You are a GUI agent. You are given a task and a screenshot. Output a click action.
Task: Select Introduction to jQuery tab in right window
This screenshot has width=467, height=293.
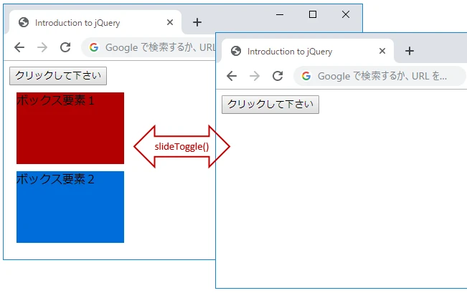point(308,51)
